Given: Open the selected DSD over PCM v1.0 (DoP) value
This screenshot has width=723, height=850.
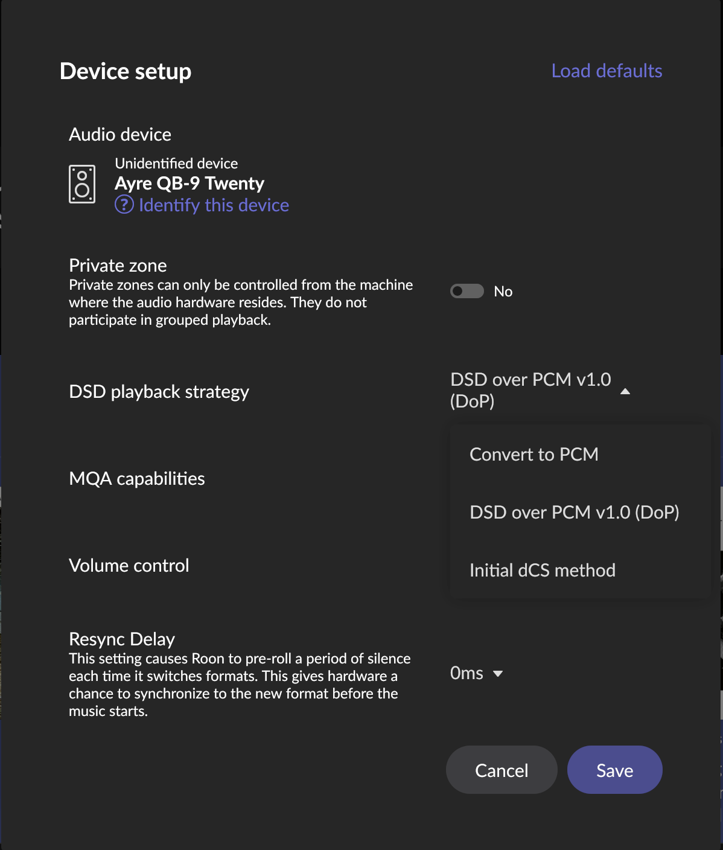Looking at the screenshot, I should click(x=531, y=390).
